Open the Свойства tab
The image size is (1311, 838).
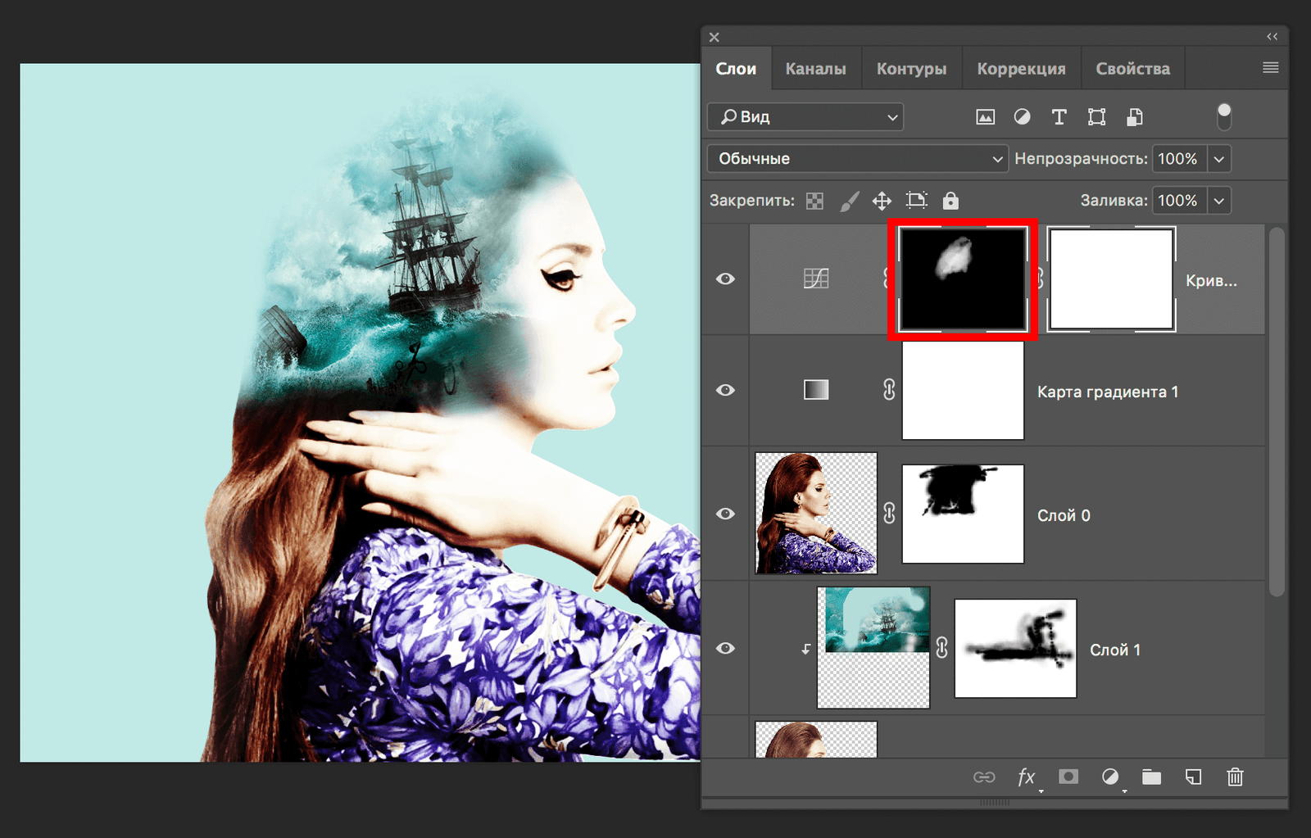point(1132,69)
